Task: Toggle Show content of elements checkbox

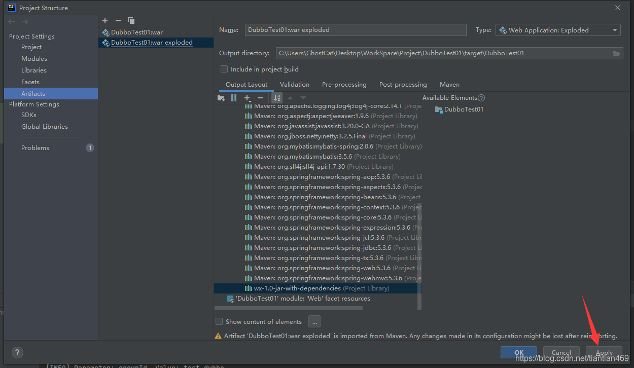Action: 219,321
